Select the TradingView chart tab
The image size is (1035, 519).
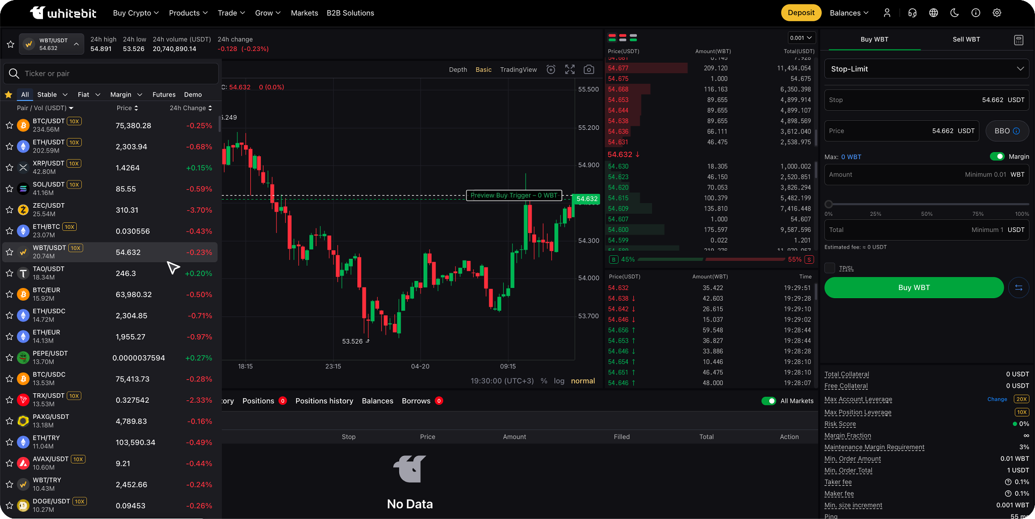[x=518, y=70]
